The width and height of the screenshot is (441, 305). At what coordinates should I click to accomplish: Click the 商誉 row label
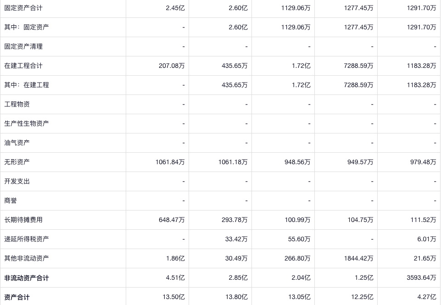point(11,200)
